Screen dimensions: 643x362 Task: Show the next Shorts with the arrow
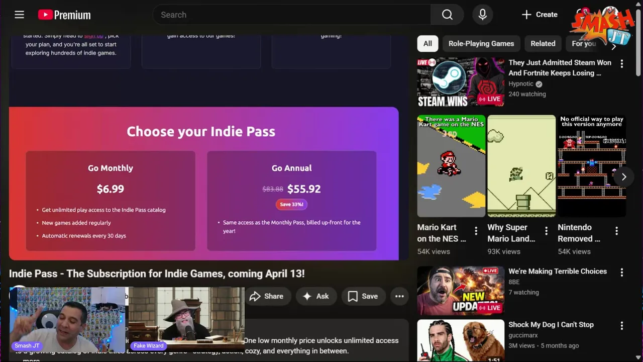tap(624, 177)
